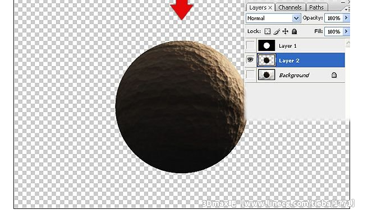Select the Background layer name
The width and height of the screenshot is (377, 214).
pos(294,76)
